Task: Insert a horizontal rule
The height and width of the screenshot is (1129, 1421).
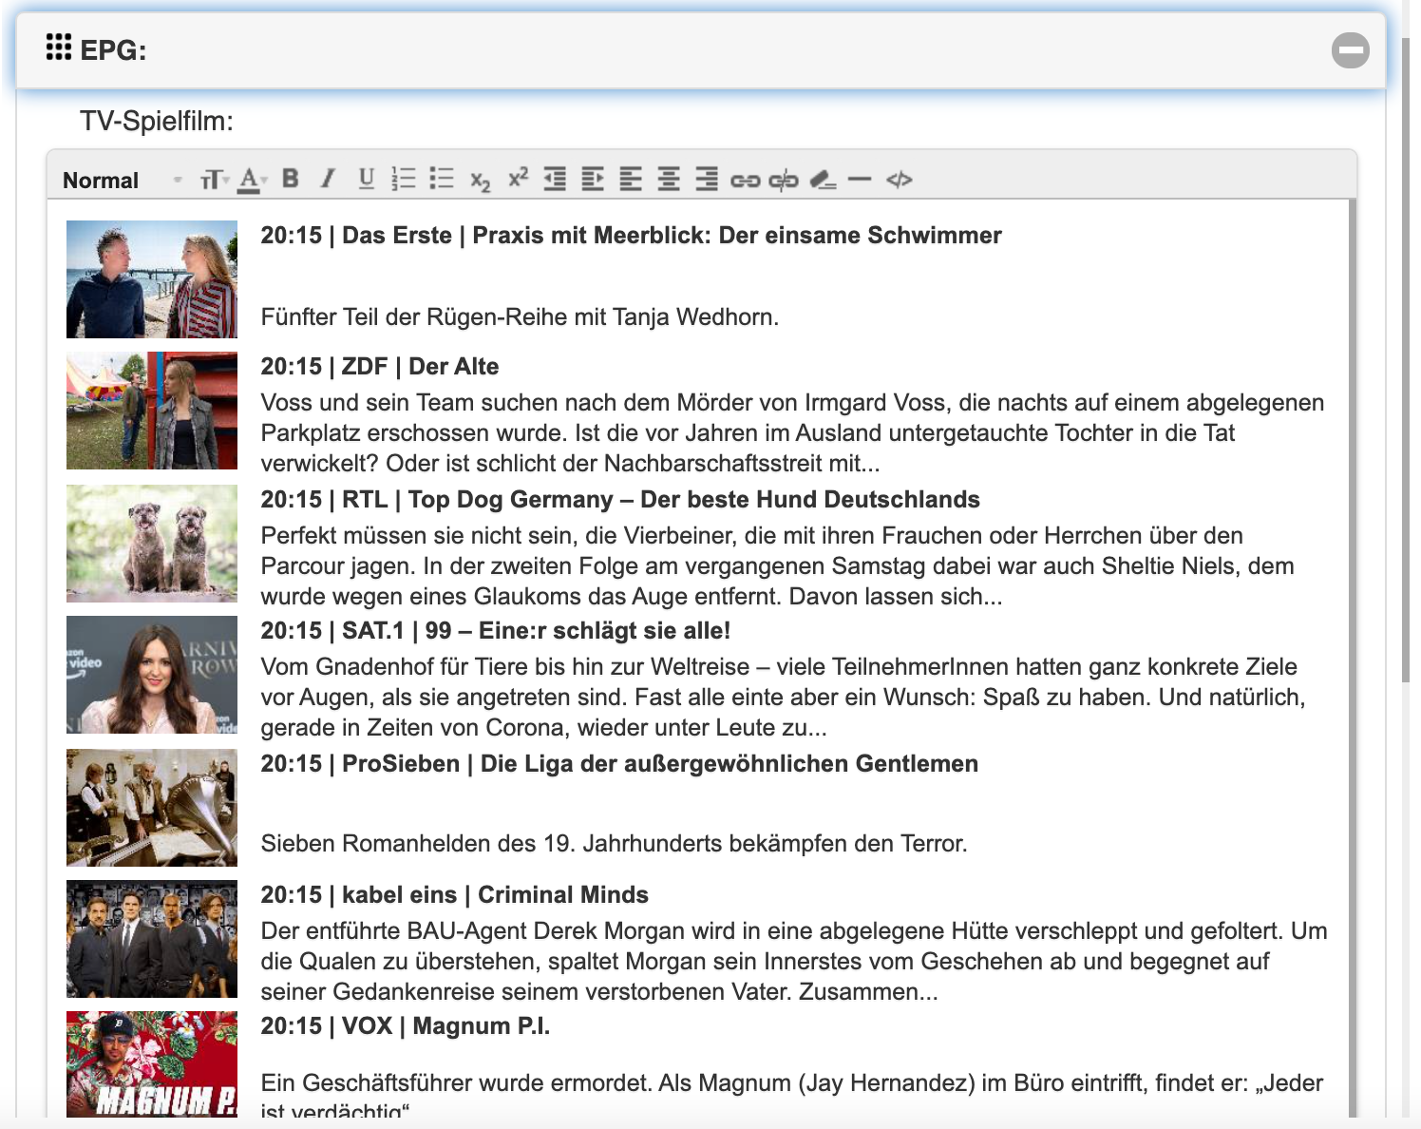Action: coord(860,179)
